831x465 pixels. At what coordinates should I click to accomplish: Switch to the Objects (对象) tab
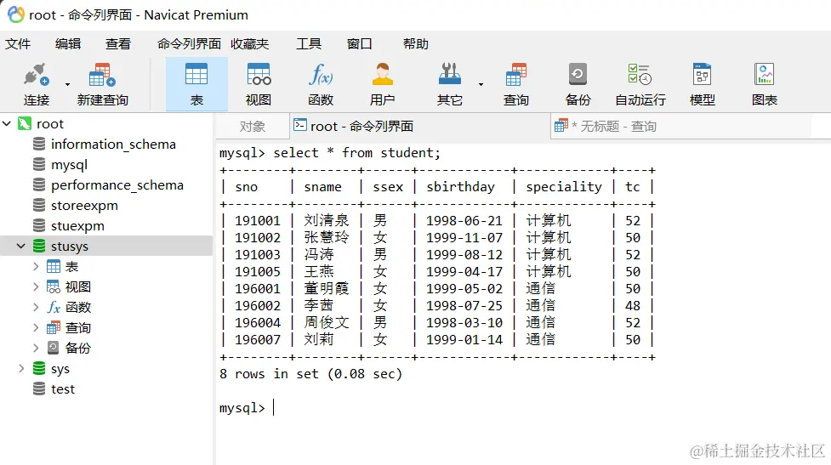[253, 127]
